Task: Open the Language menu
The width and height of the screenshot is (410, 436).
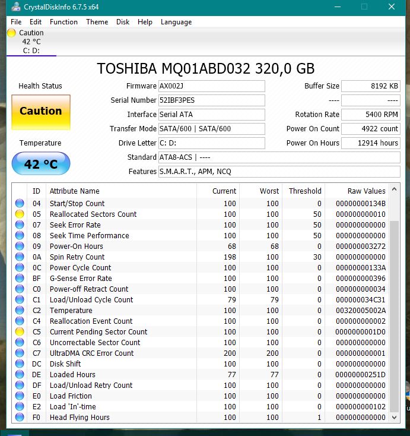Action: (x=176, y=22)
